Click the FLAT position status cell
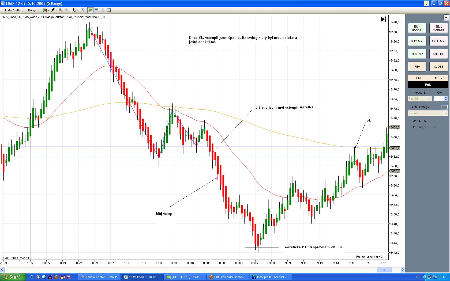450x281 pixels. pos(418,78)
